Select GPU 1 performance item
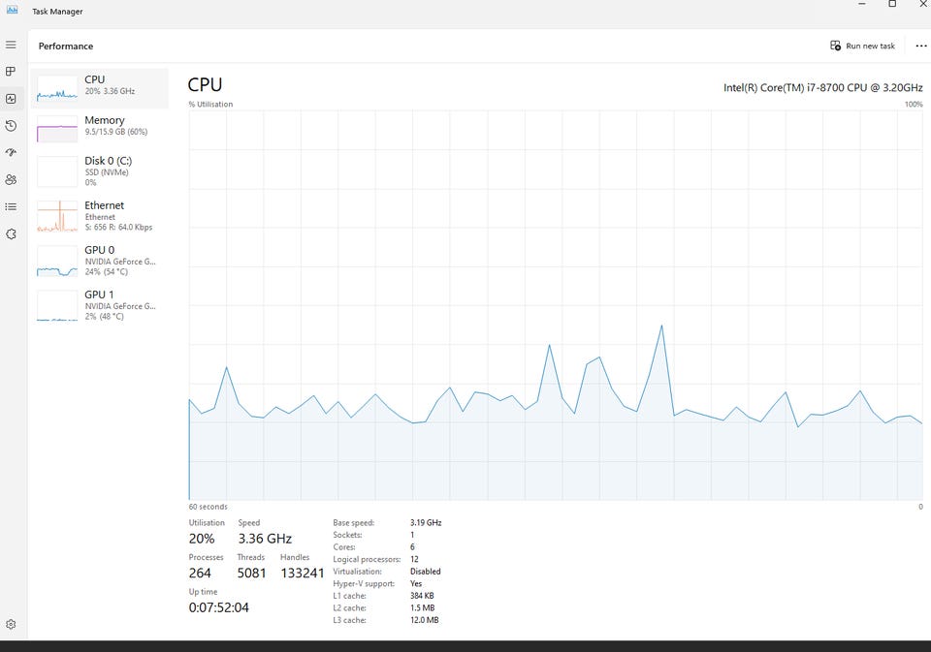Image resolution: width=931 pixels, height=652 pixels. point(100,305)
